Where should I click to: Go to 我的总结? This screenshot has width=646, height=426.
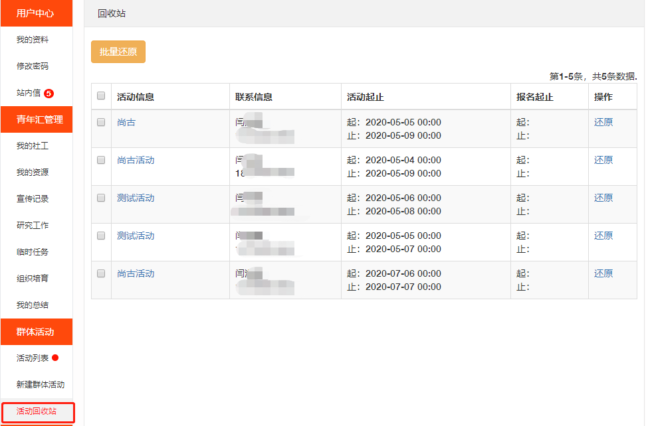(33, 305)
